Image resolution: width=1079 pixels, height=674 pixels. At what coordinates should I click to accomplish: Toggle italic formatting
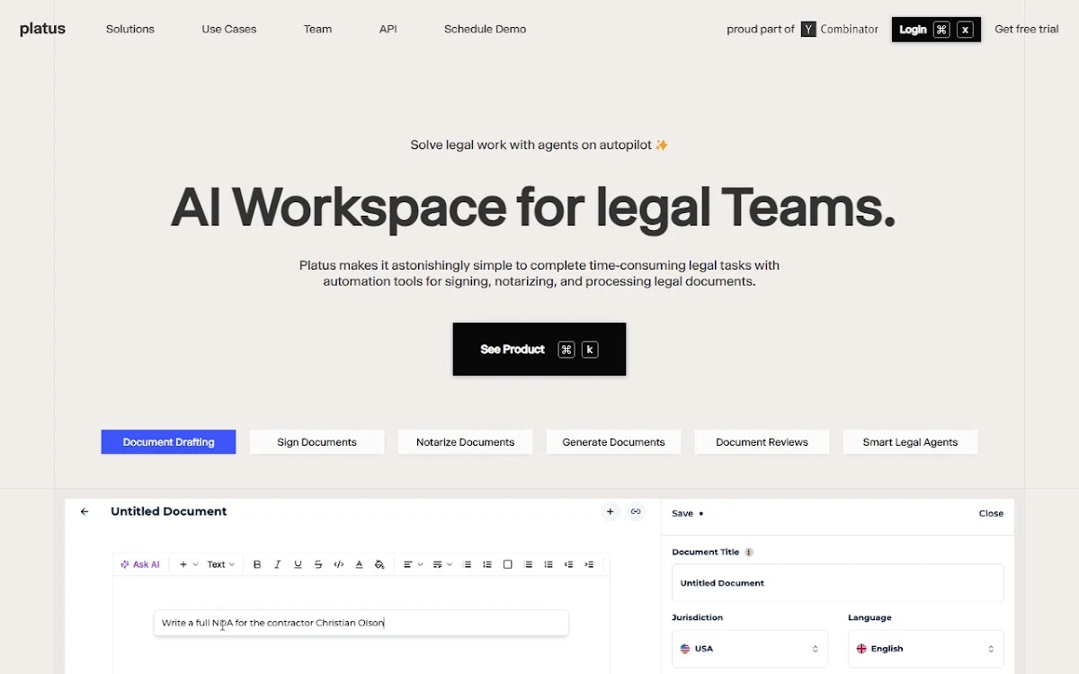click(277, 564)
